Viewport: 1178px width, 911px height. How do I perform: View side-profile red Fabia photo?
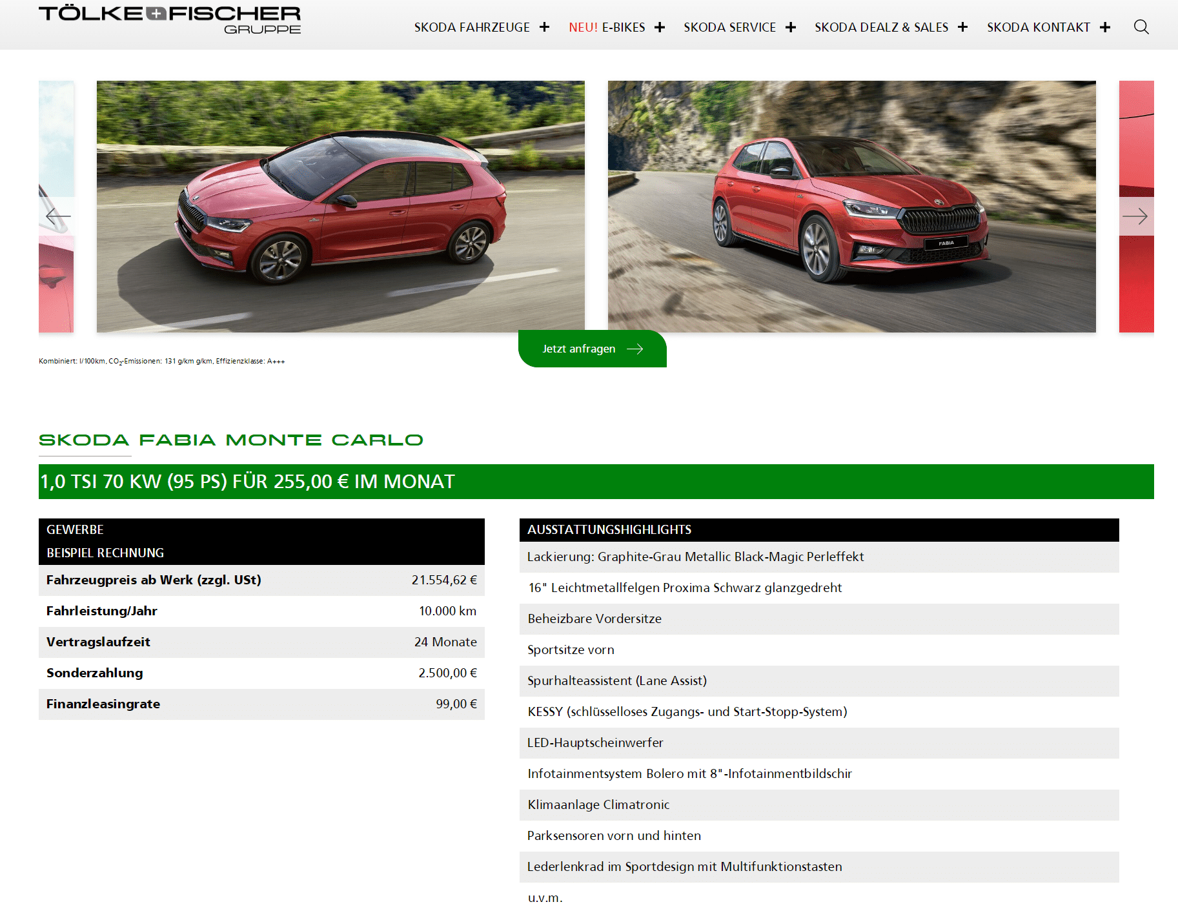(341, 207)
